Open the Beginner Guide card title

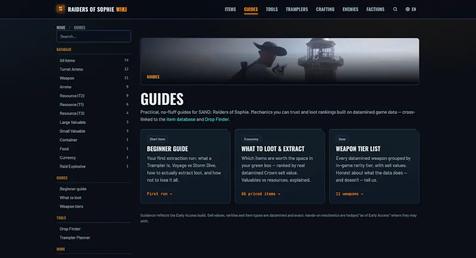click(167, 149)
